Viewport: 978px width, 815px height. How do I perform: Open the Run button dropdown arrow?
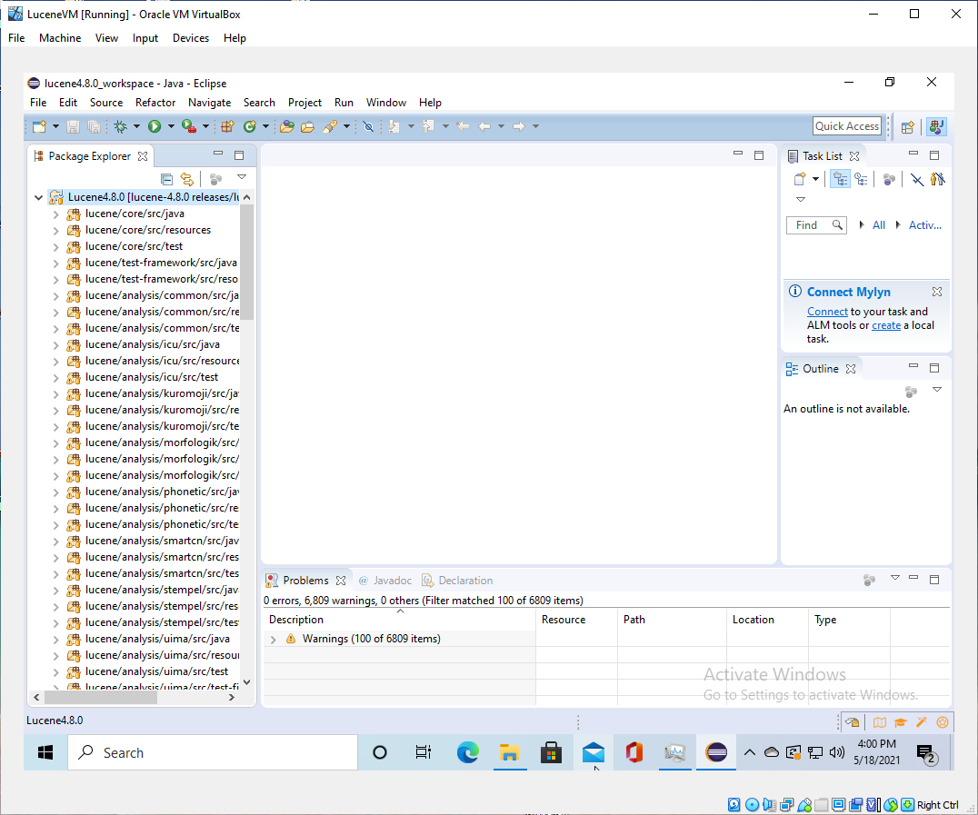click(x=169, y=127)
